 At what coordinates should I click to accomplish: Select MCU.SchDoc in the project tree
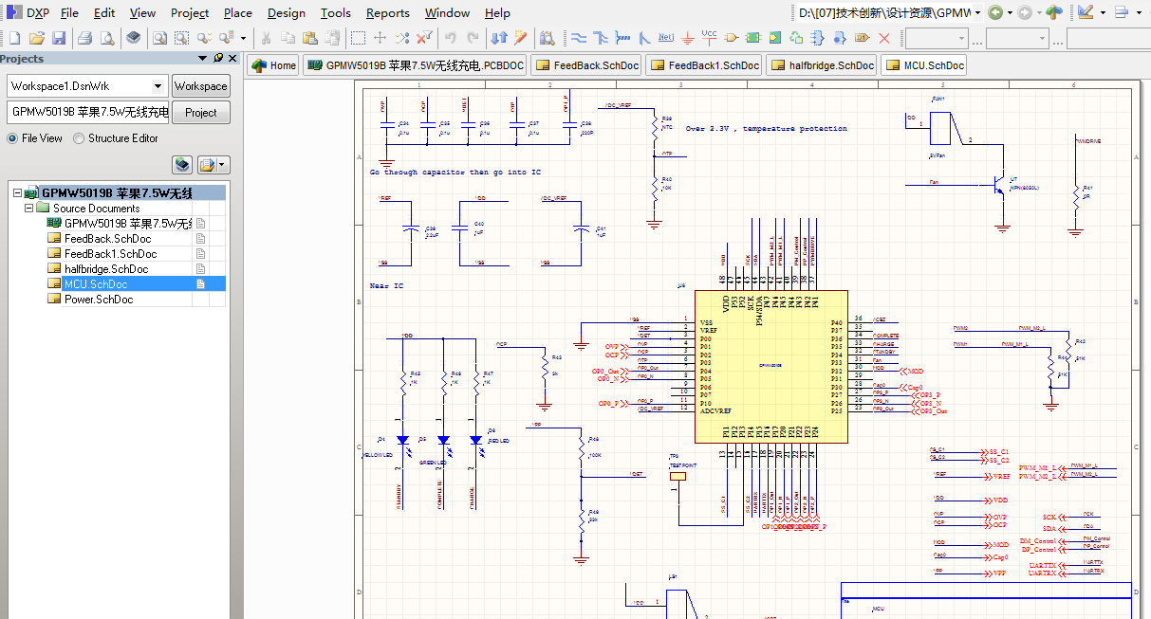click(96, 283)
